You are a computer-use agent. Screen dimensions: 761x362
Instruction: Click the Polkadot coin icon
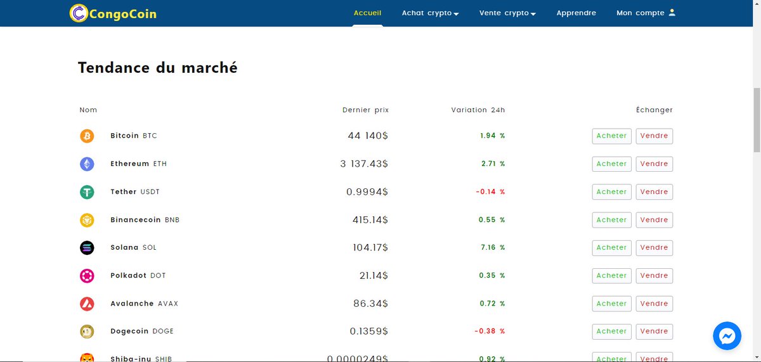87,276
